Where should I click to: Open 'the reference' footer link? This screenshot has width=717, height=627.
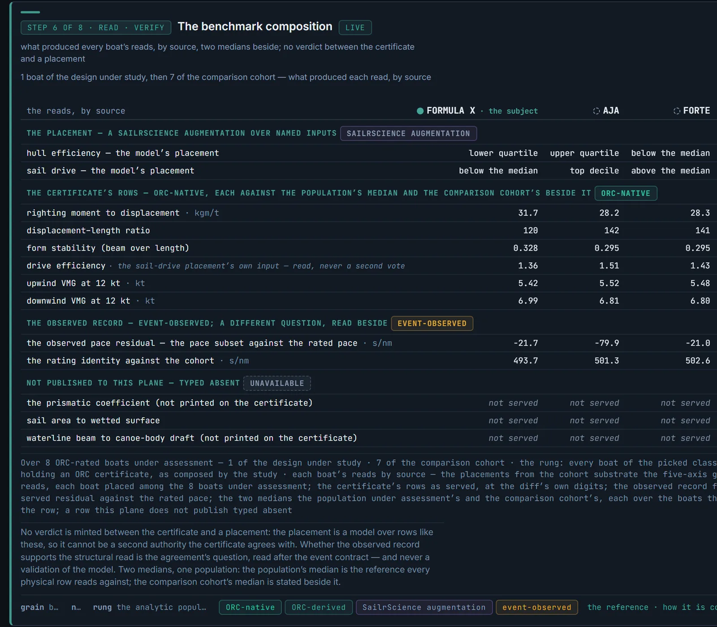tap(618, 607)
